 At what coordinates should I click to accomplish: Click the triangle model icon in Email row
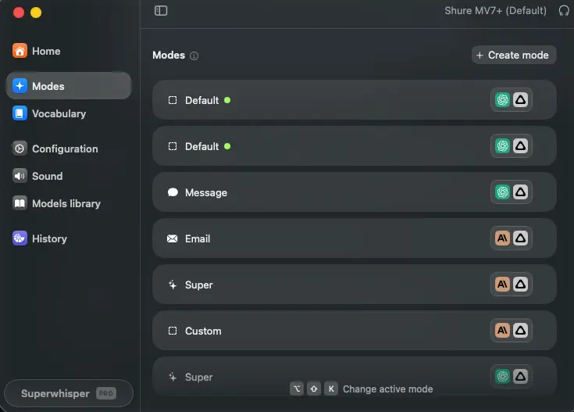point(520,238)
